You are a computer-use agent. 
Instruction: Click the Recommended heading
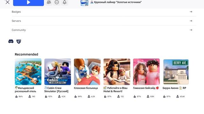pos(26,54)
